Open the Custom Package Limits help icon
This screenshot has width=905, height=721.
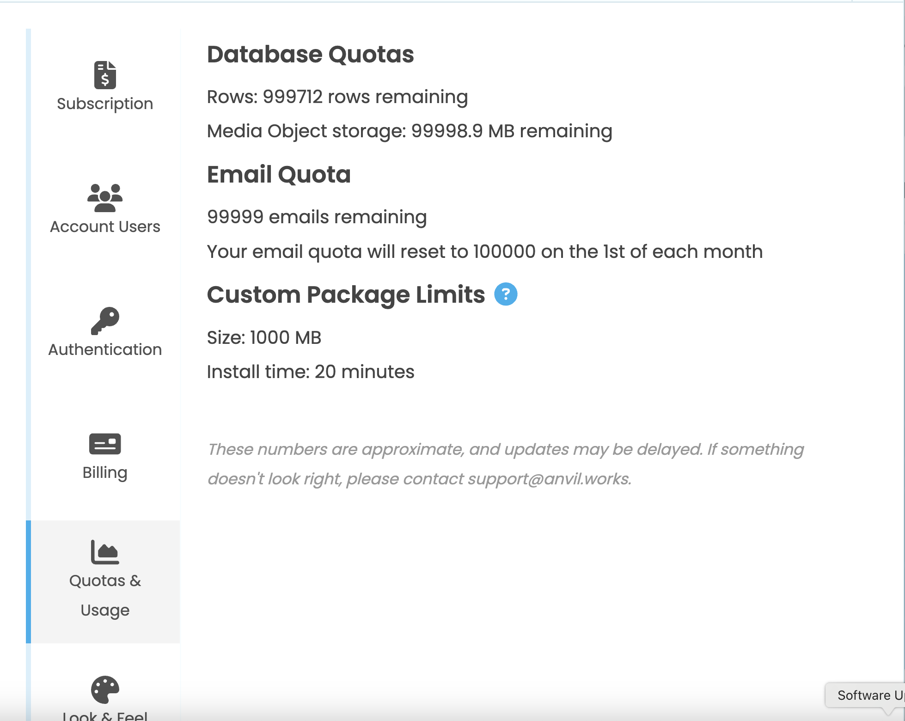506,294
